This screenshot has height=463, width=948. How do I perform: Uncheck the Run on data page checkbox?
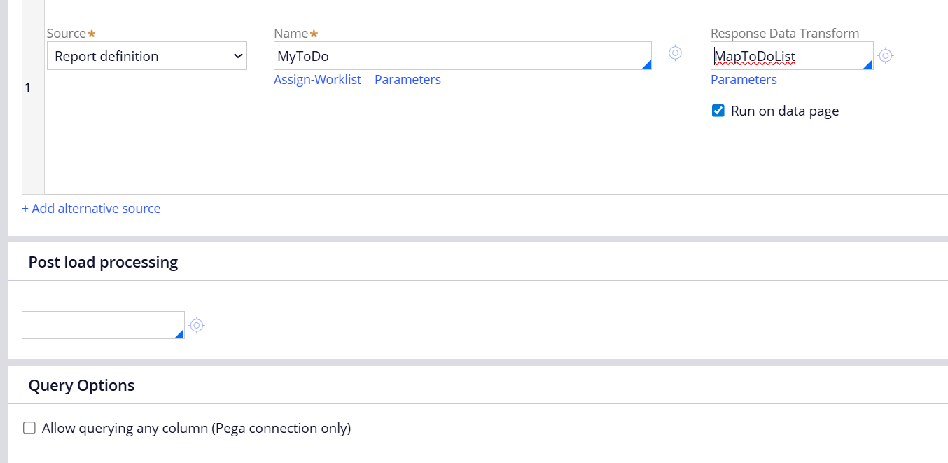pos(718,111)
